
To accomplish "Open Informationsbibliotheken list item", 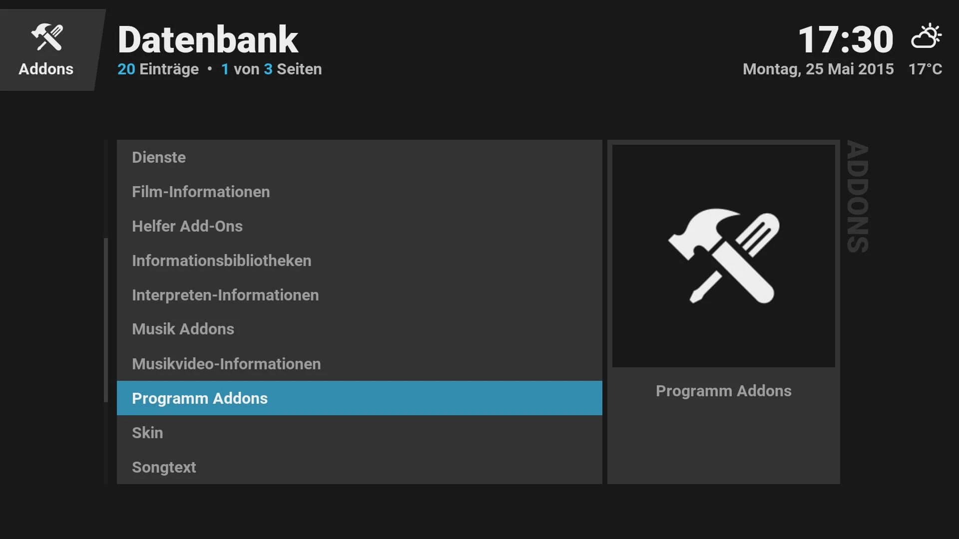I will coord(359,261).
